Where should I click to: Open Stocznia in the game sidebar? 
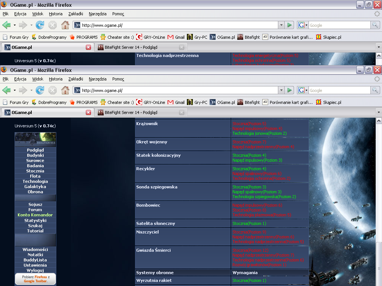click(35, 171)
